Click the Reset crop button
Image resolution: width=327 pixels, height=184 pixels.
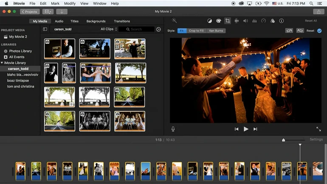click(x=310, y=31)
